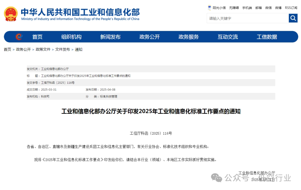Open the search magnifier icon
Viewport: 301px width, 190px height.
point(293,18)
